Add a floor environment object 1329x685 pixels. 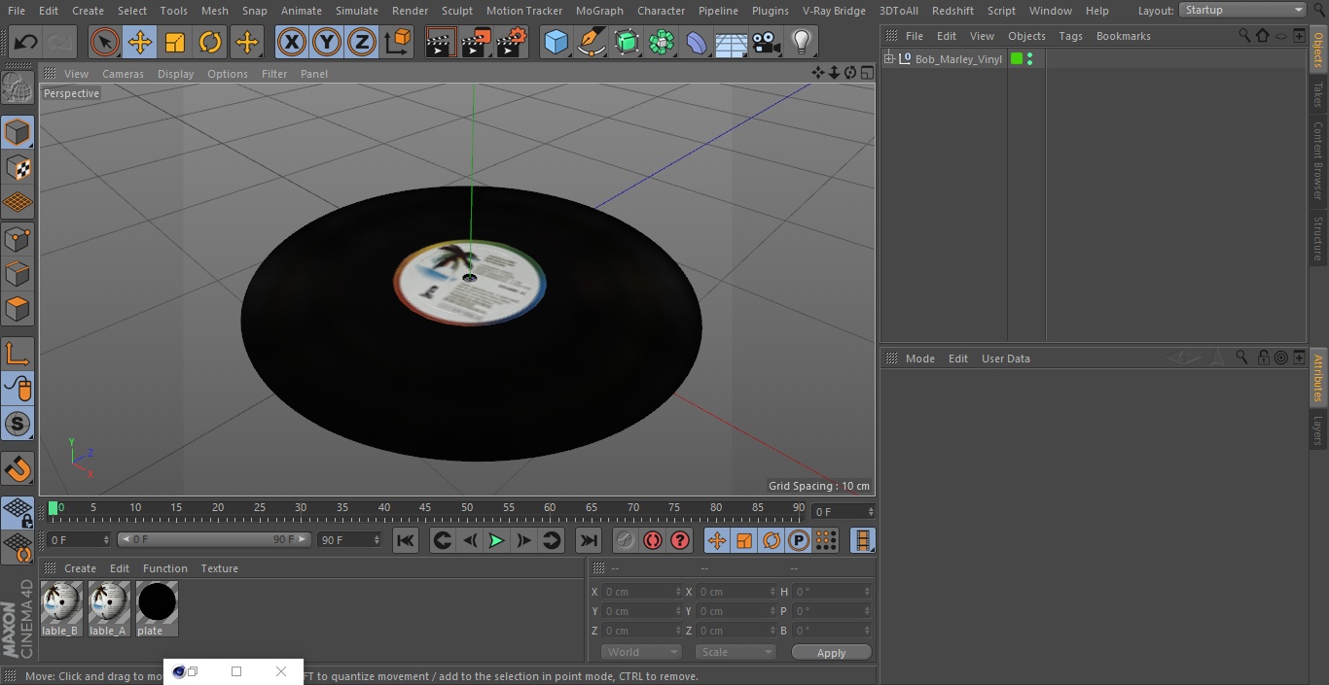point(732,43)
